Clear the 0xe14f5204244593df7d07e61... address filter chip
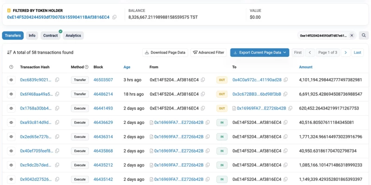The width and height of the screenshot is (371, 185). click(352, 36)
